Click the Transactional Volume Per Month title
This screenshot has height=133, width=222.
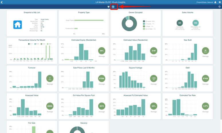pos(32,40)
